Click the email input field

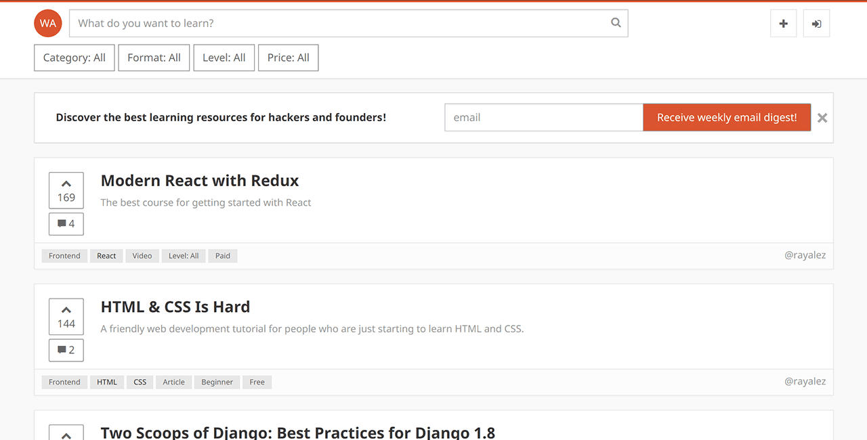(x=544, y=117)
